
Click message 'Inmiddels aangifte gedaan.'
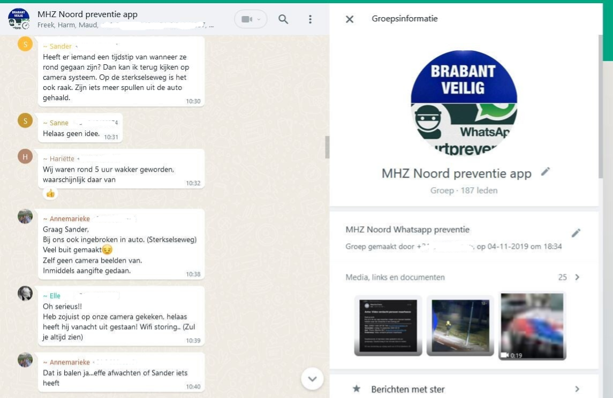click(x=87, y=270)
